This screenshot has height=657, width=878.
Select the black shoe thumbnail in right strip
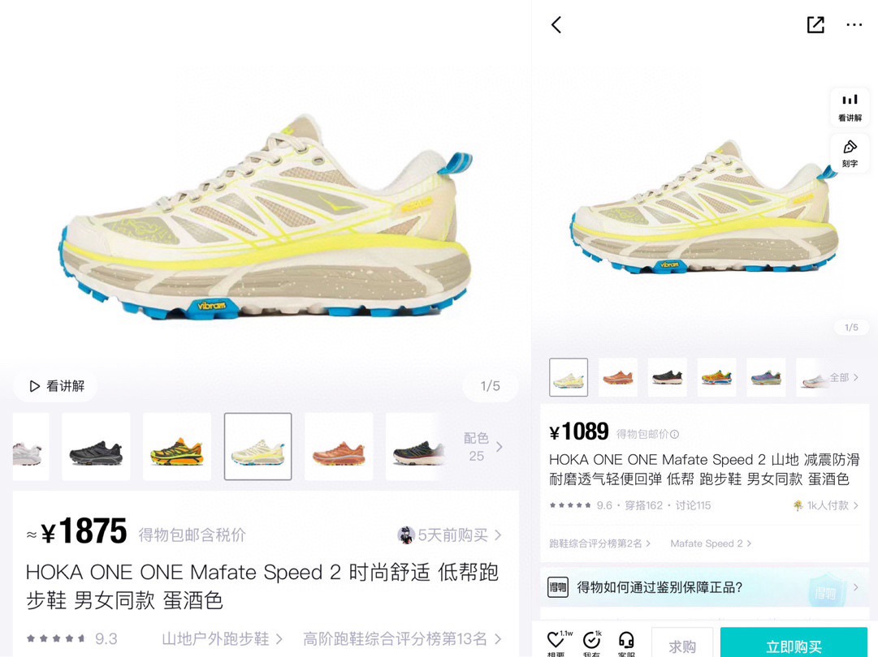click(x=667, y=377)
